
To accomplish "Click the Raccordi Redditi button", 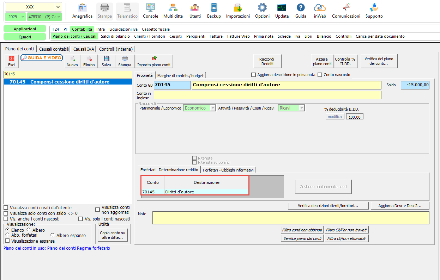I will click(267, 61).
